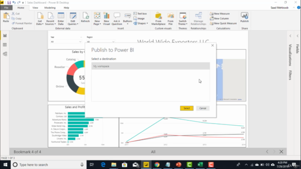Collapse the ribbon with chevron
The width and height of the screenshot is (301, 169).
pos(294,8)
